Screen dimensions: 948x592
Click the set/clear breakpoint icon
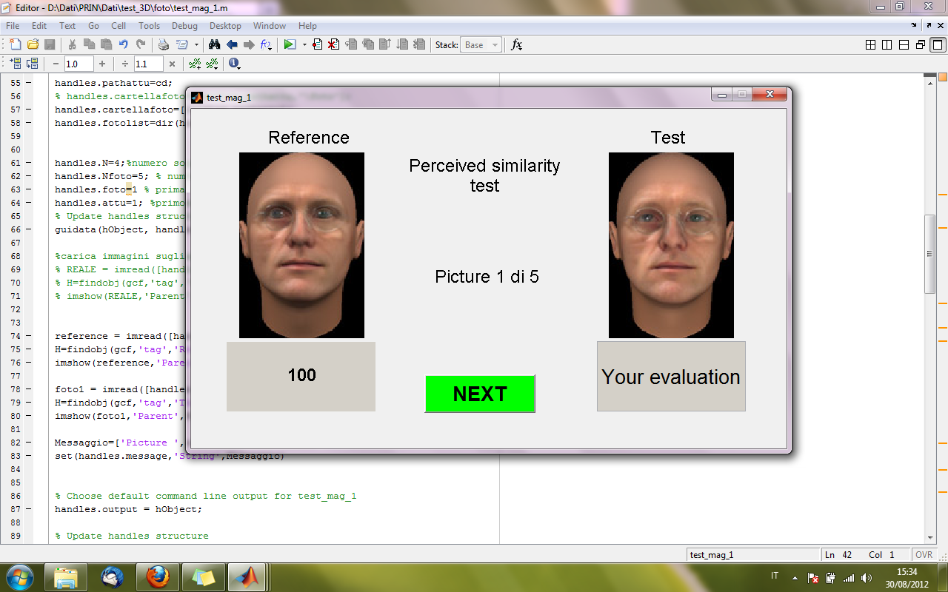pyautogui.click(x=318, y=45)
